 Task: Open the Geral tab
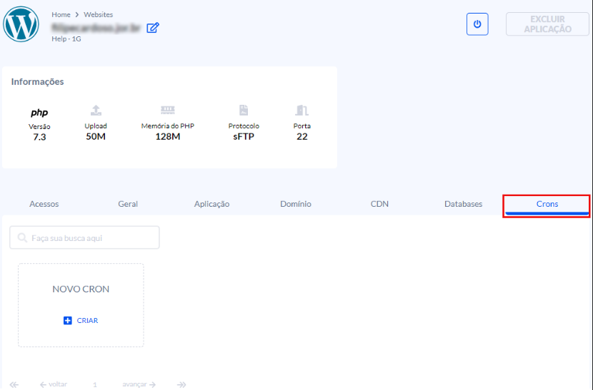coord(128,204)
